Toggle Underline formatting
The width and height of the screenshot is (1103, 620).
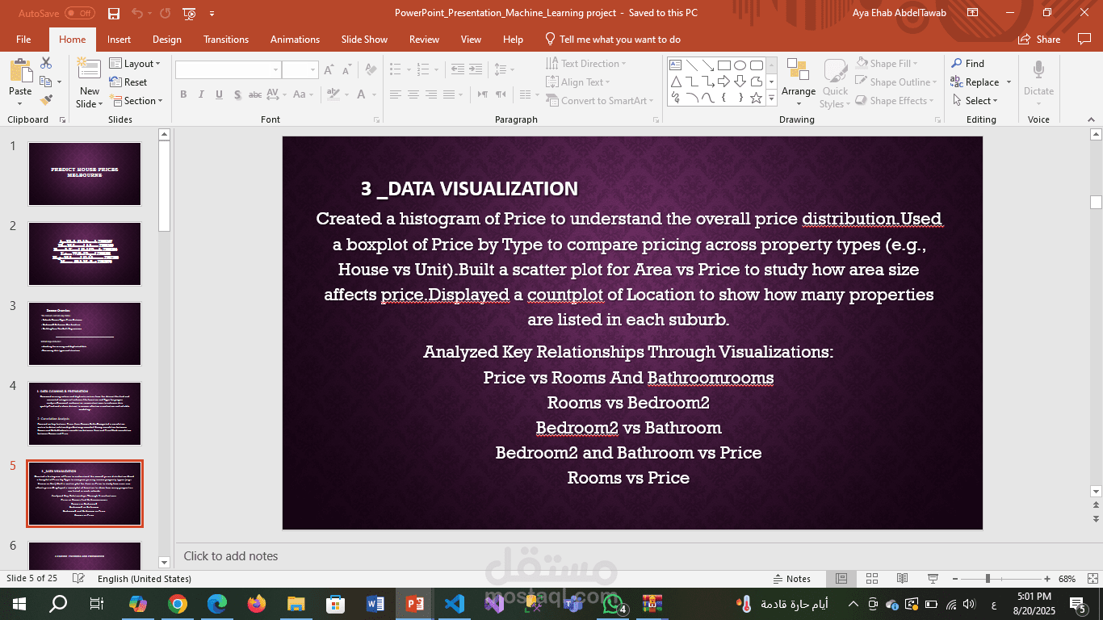click(219, 94)
